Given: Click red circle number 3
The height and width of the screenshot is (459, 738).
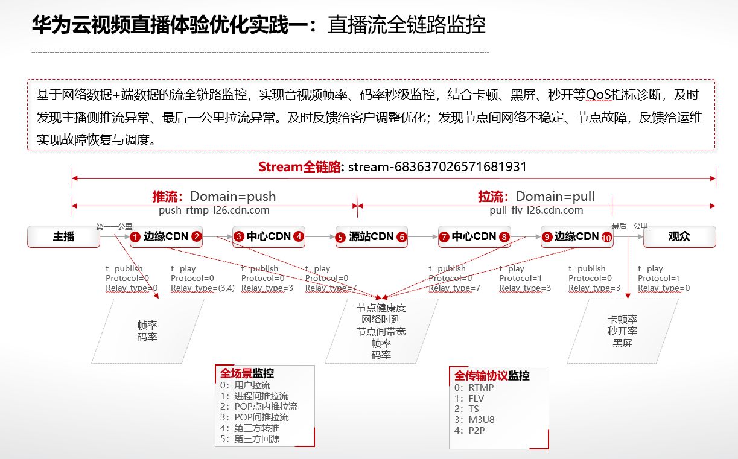Looking at the screenshot, I should (239, 237).
